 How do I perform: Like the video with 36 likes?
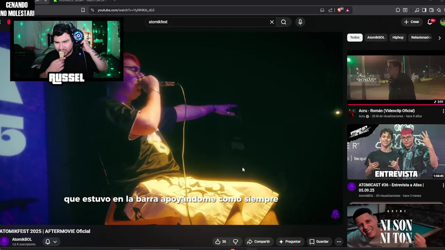[x=221, y=242]
